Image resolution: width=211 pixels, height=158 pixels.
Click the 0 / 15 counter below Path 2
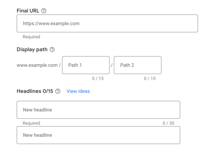pyautogui.click(x=150, y=79)
